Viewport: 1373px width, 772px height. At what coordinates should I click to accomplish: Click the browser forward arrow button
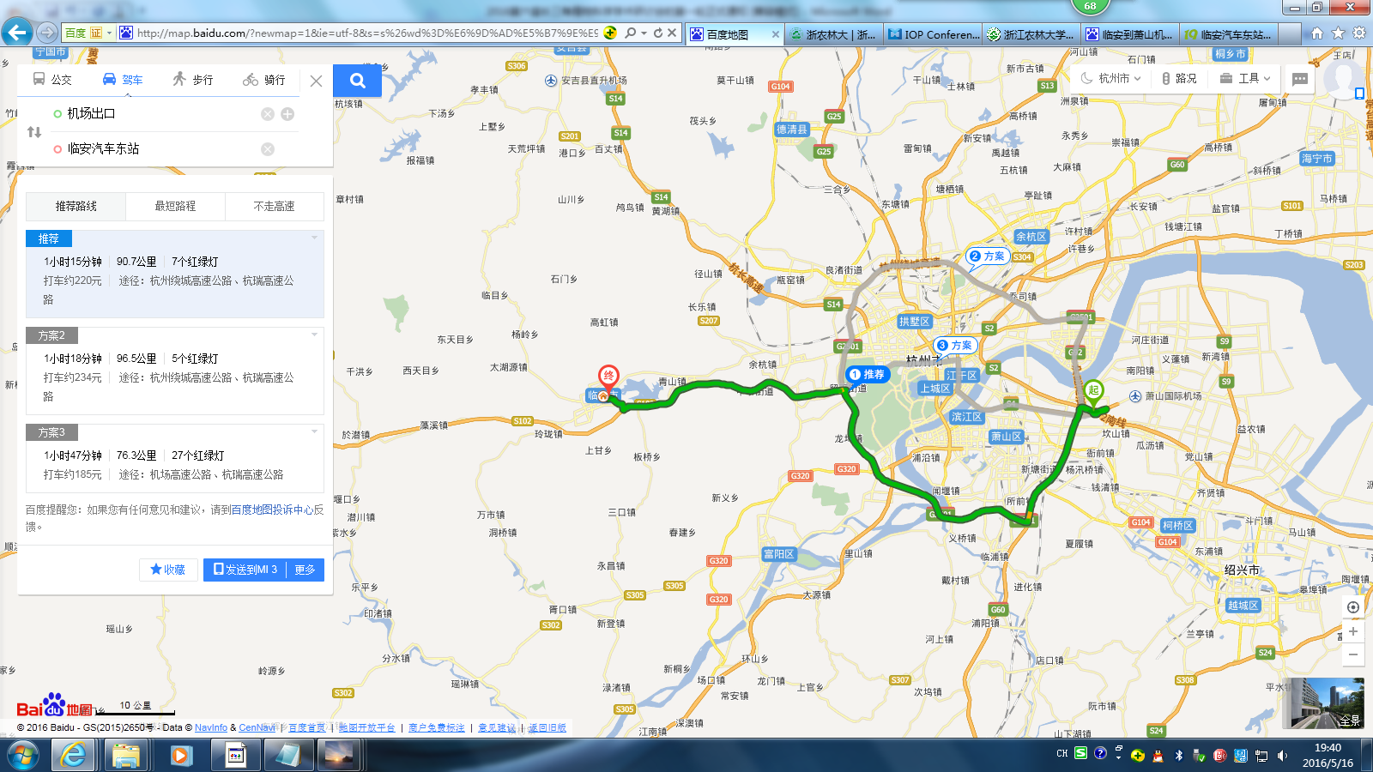click(47, 33)
